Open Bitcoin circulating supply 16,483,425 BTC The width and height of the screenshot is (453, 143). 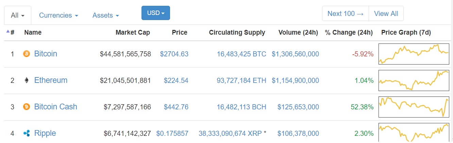pyautogui.click(x=241, y=54)
